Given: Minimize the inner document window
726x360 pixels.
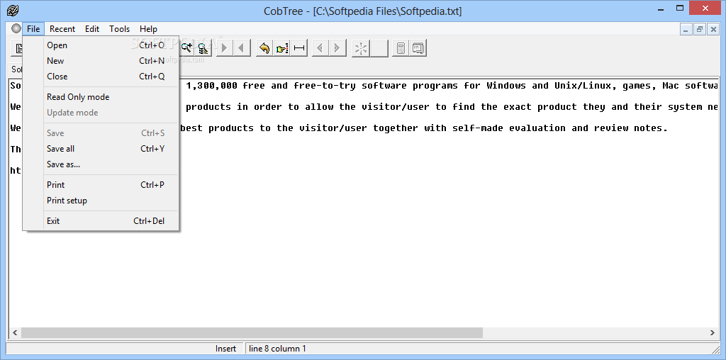Looking at the screenshot, I should pos(686,28).
